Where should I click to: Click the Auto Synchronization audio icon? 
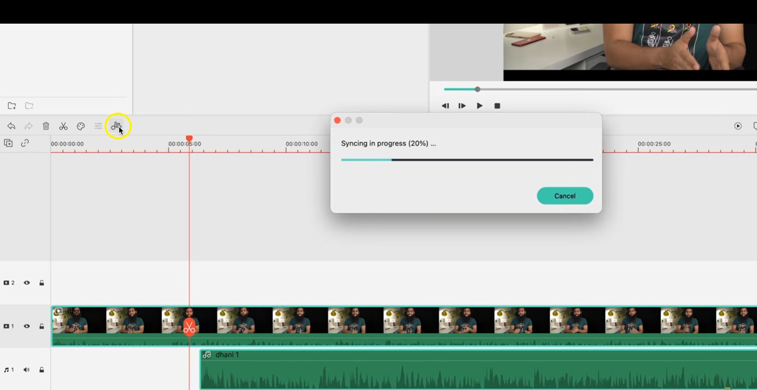coord(116,126)
